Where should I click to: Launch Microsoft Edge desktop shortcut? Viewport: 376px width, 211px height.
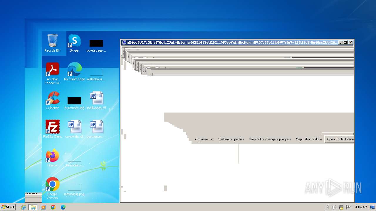pyautogui.click(x=74, y=72)
